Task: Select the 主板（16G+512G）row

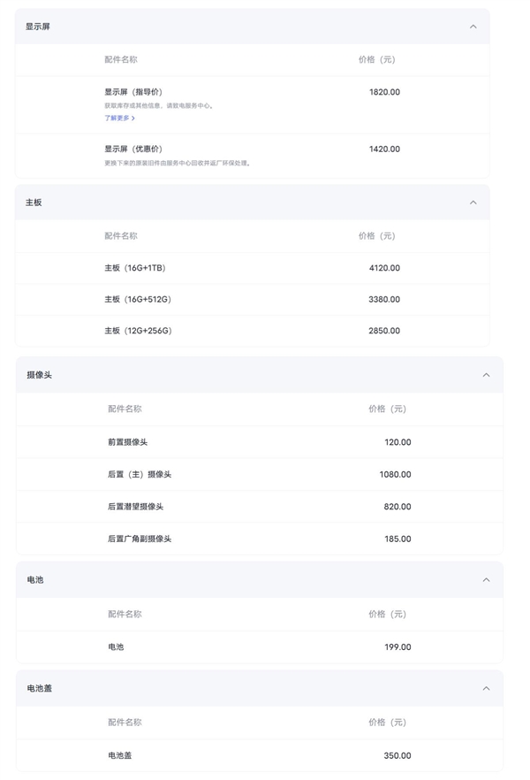Action: pyautogui.click(x=265, y=299)
